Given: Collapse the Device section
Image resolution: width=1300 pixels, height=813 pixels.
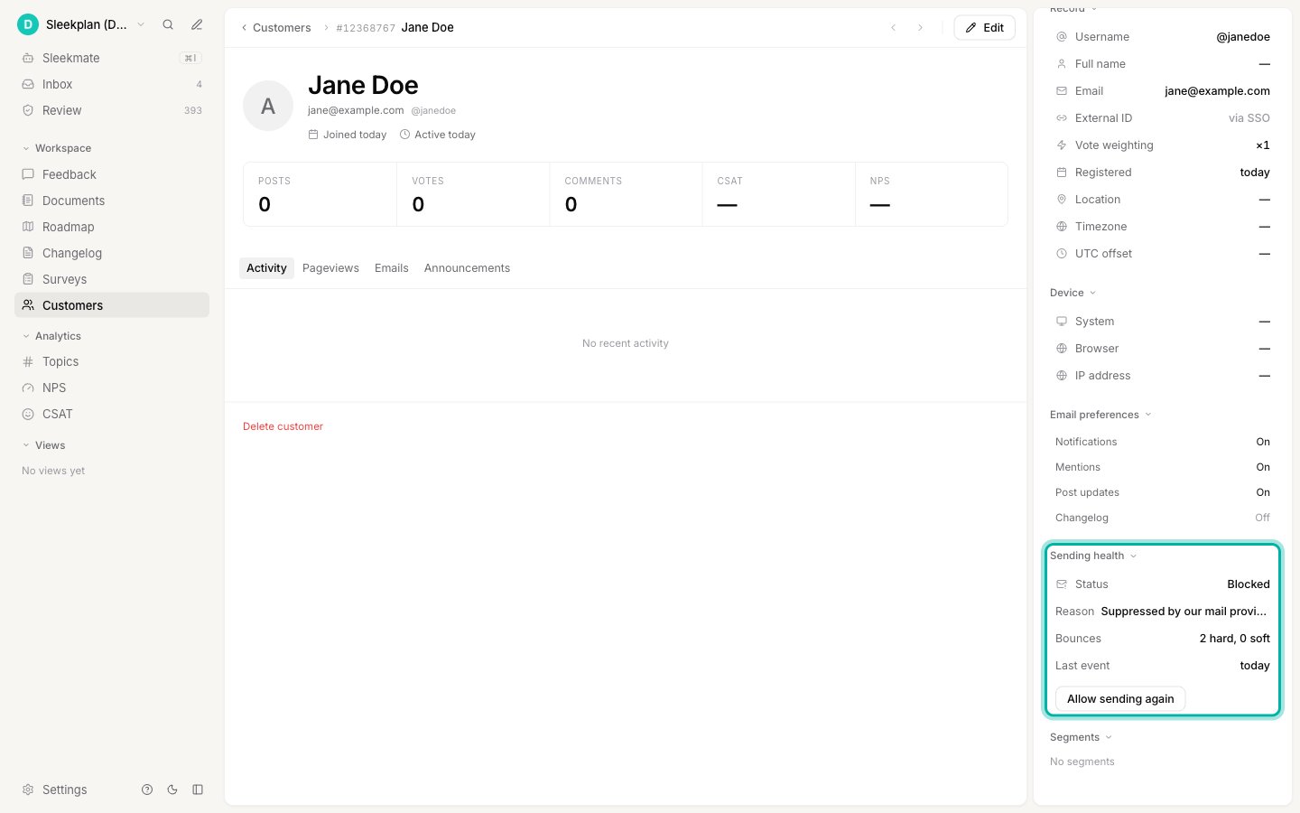Looking at the screenshot, I should tap(1073, 293).
